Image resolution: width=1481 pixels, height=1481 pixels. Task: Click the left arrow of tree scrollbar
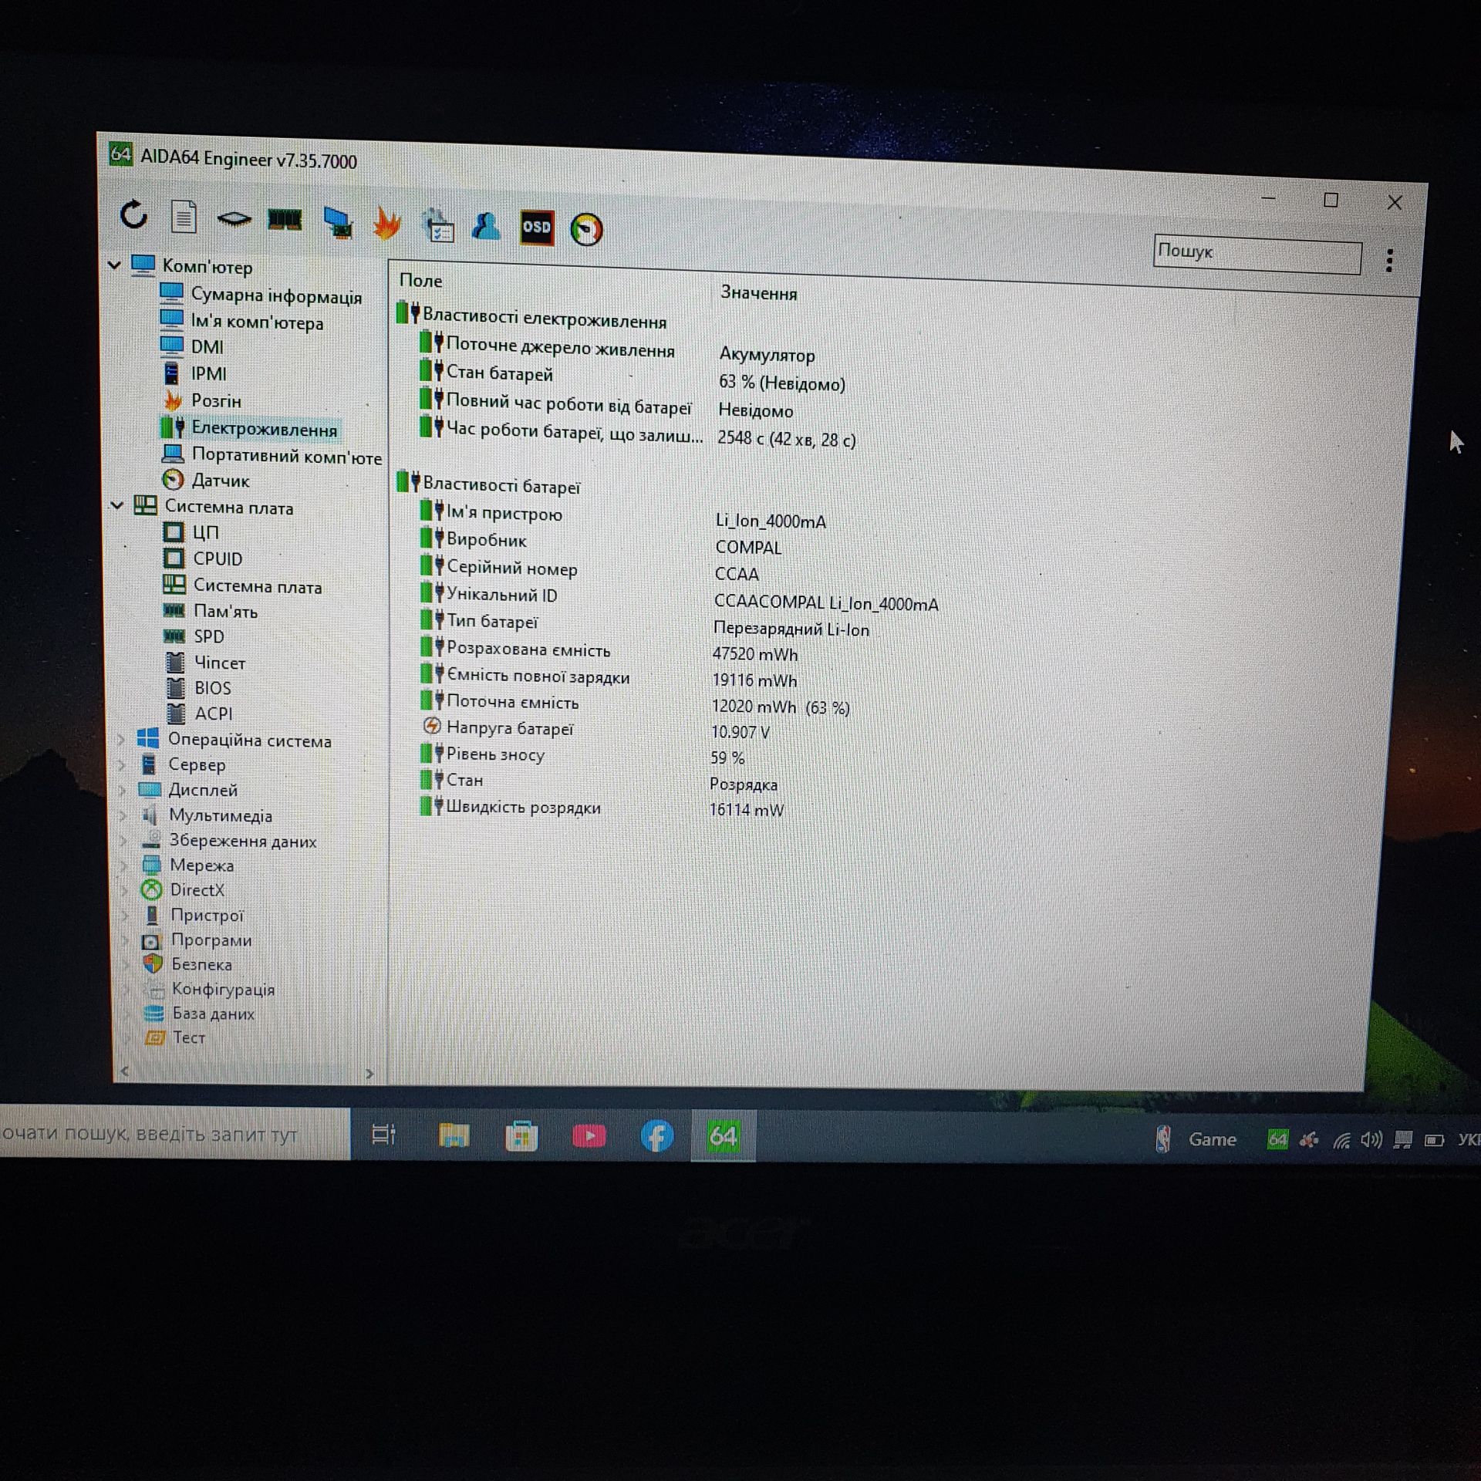tap(125, 1071)
